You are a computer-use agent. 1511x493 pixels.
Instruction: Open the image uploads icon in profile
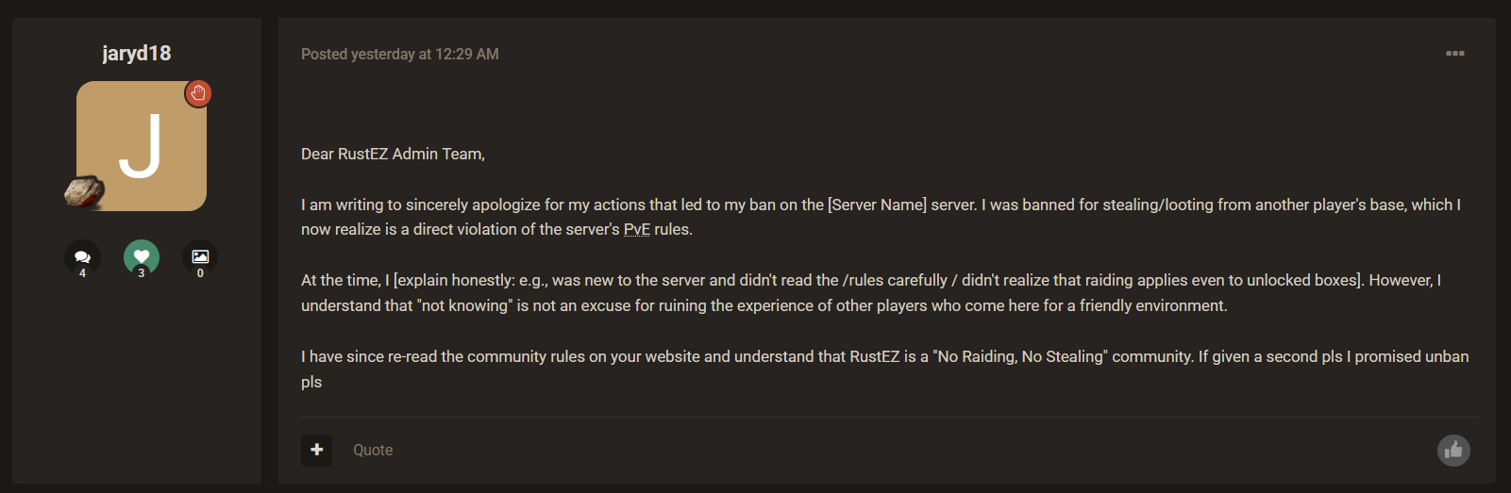click(200, 256)
